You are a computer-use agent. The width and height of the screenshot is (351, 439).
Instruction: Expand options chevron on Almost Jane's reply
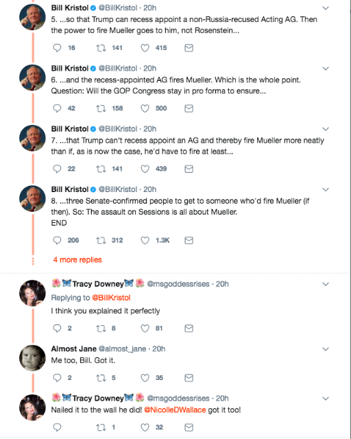pos(326,349)
